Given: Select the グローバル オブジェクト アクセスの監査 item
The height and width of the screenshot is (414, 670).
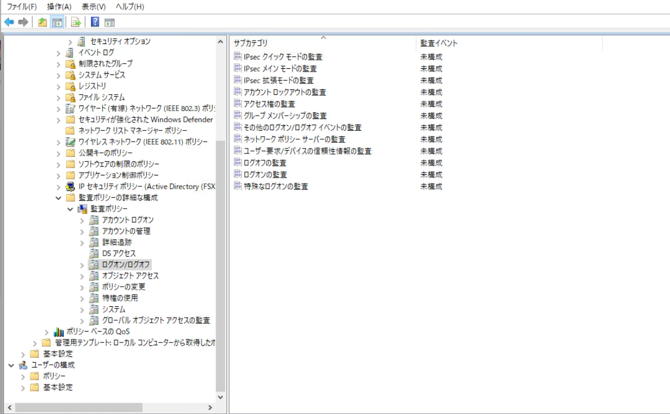Looking at the screenshot, I should (156, 320).
